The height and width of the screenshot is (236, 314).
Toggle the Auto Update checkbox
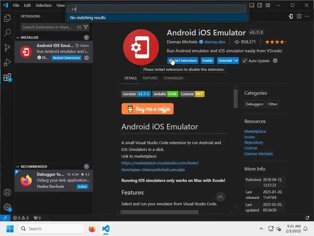pyautogui.click(x=244, y=61)
